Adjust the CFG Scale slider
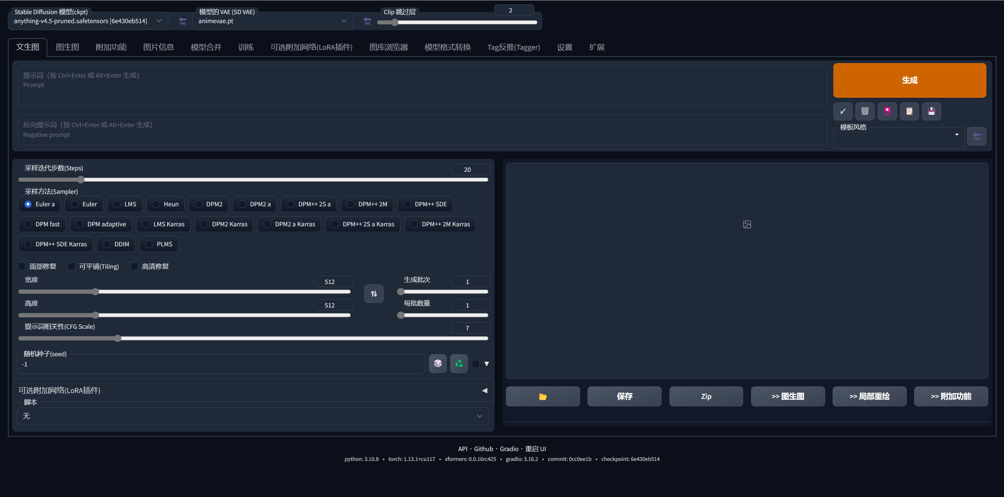 click(253, 339)
